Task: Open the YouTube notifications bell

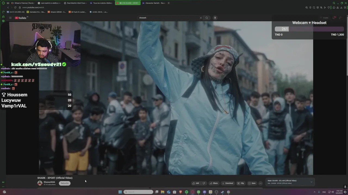Action: pos(334,18)
